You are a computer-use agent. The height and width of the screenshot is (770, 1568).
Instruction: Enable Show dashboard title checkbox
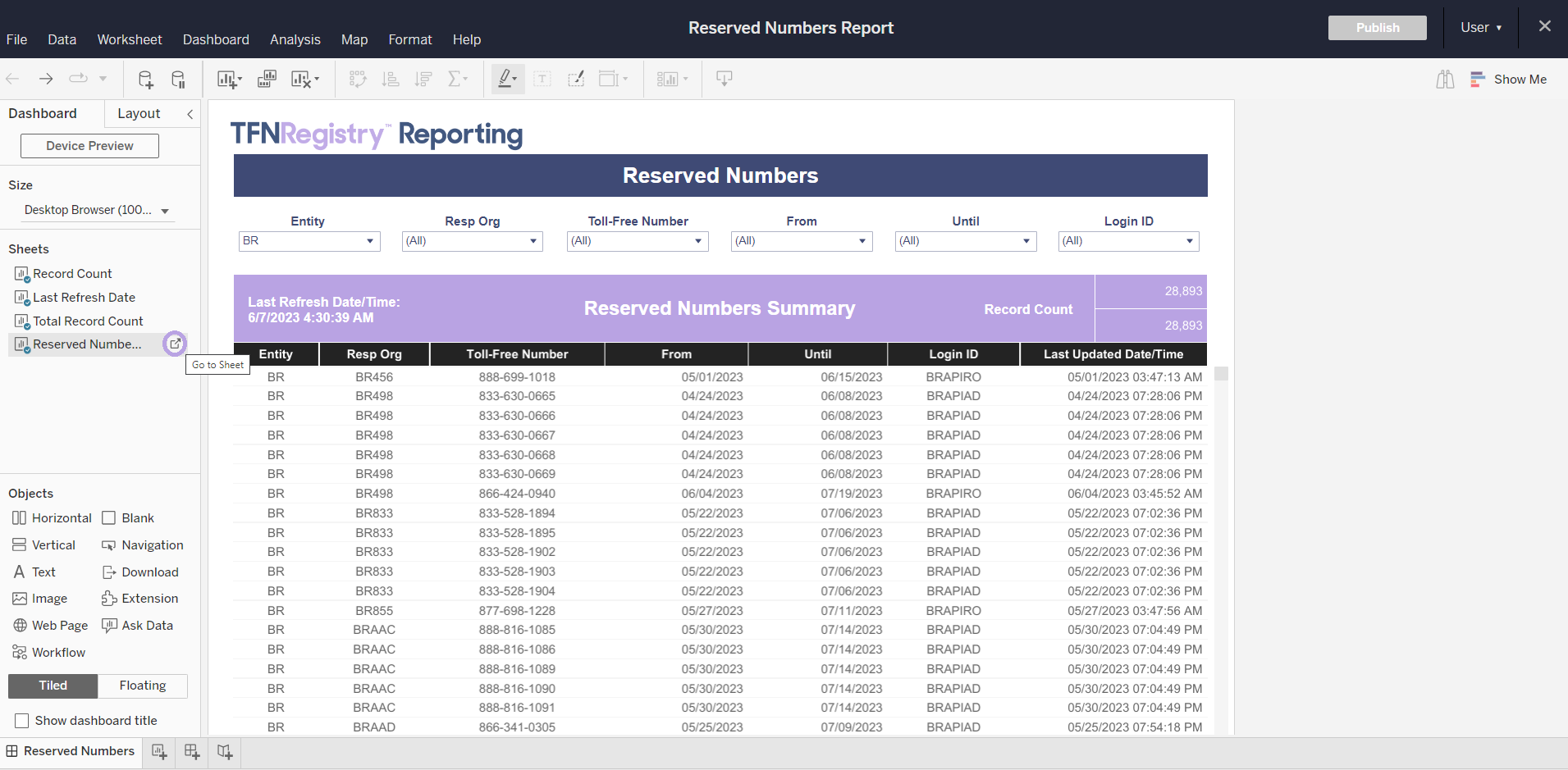[22, 721]
